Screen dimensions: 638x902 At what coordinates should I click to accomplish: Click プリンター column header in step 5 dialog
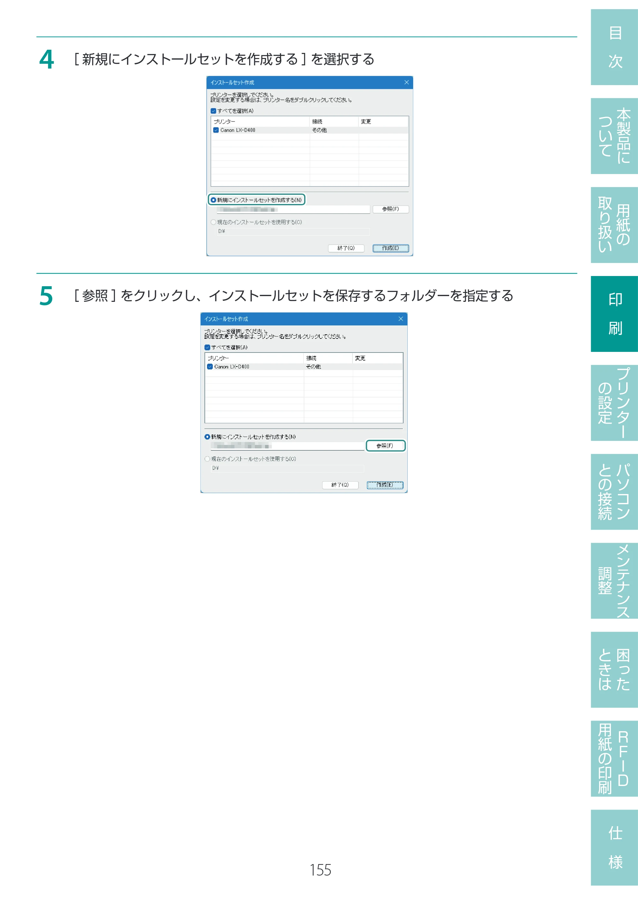coord(254,358)
